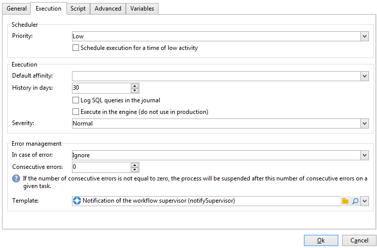Click the magnifier icon beside Template field

point(355,201)
